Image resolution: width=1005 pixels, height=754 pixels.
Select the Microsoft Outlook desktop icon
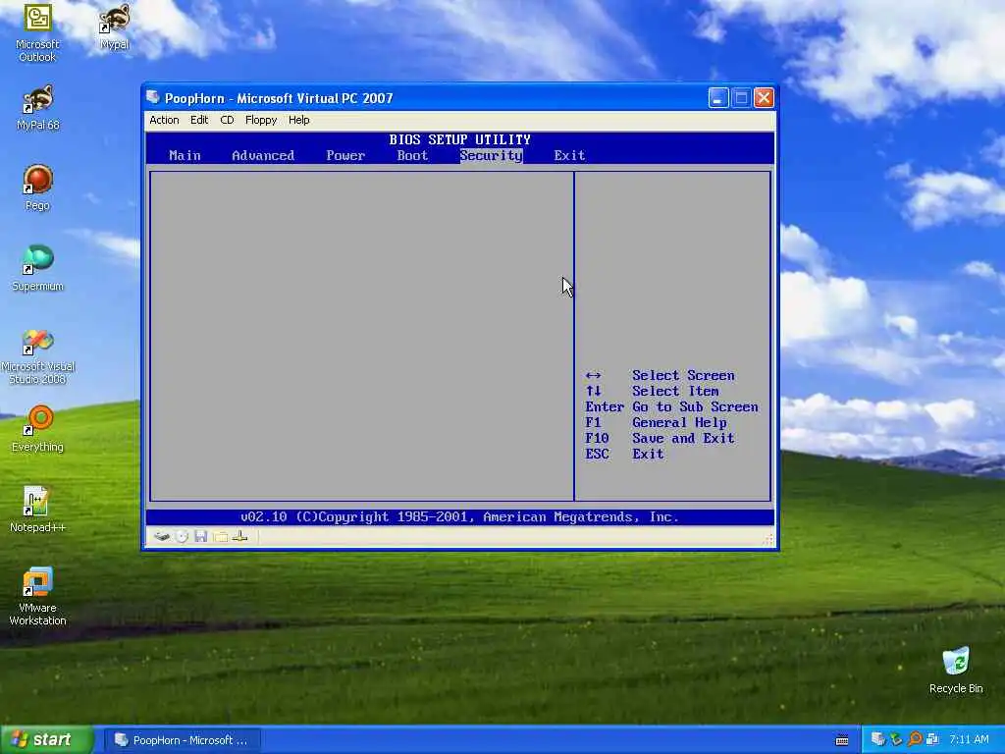click(37, 33)
